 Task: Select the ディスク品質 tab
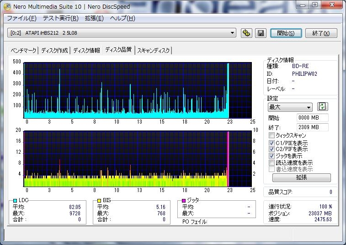click(x=118, y=50)
